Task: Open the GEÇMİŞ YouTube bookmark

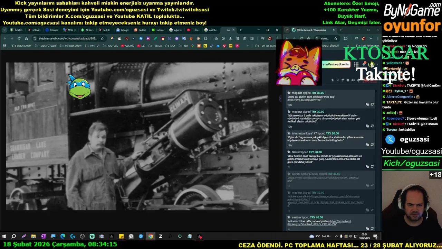Action: point(127,46)
